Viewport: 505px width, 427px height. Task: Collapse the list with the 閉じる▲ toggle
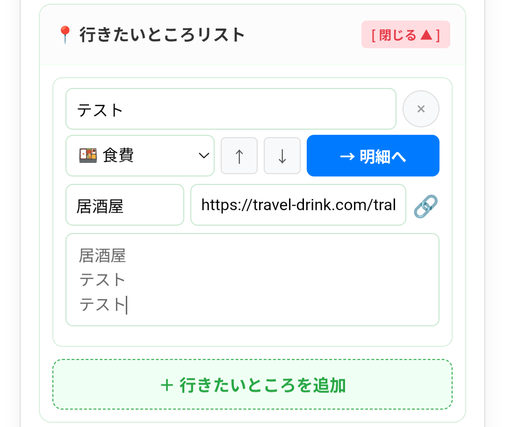[405, 35]
